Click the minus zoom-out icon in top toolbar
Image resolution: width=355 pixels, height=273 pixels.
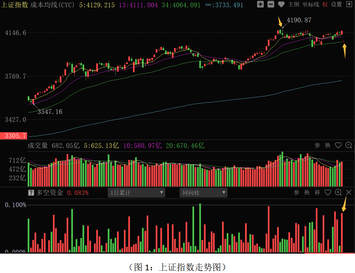(271, 5)
